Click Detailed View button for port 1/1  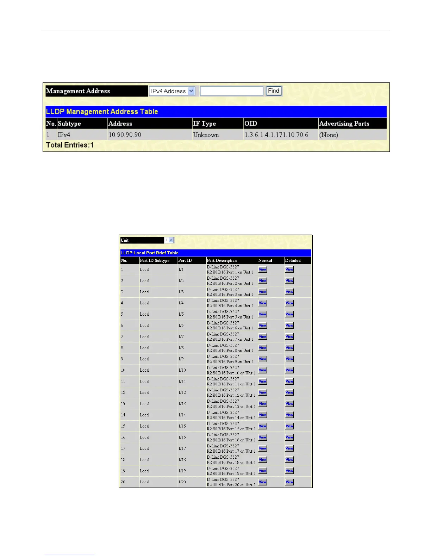pos(289,269)
